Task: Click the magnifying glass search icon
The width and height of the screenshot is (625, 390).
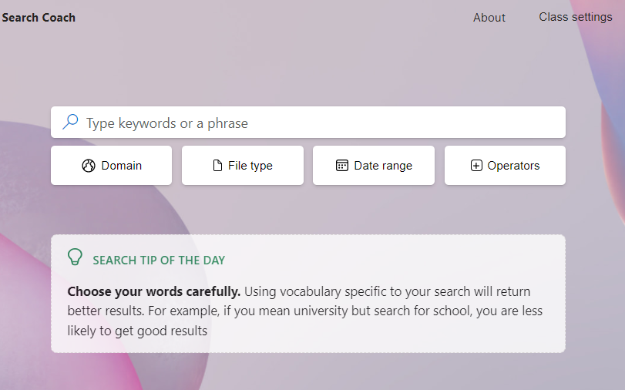Action: (x=70, y=123)
